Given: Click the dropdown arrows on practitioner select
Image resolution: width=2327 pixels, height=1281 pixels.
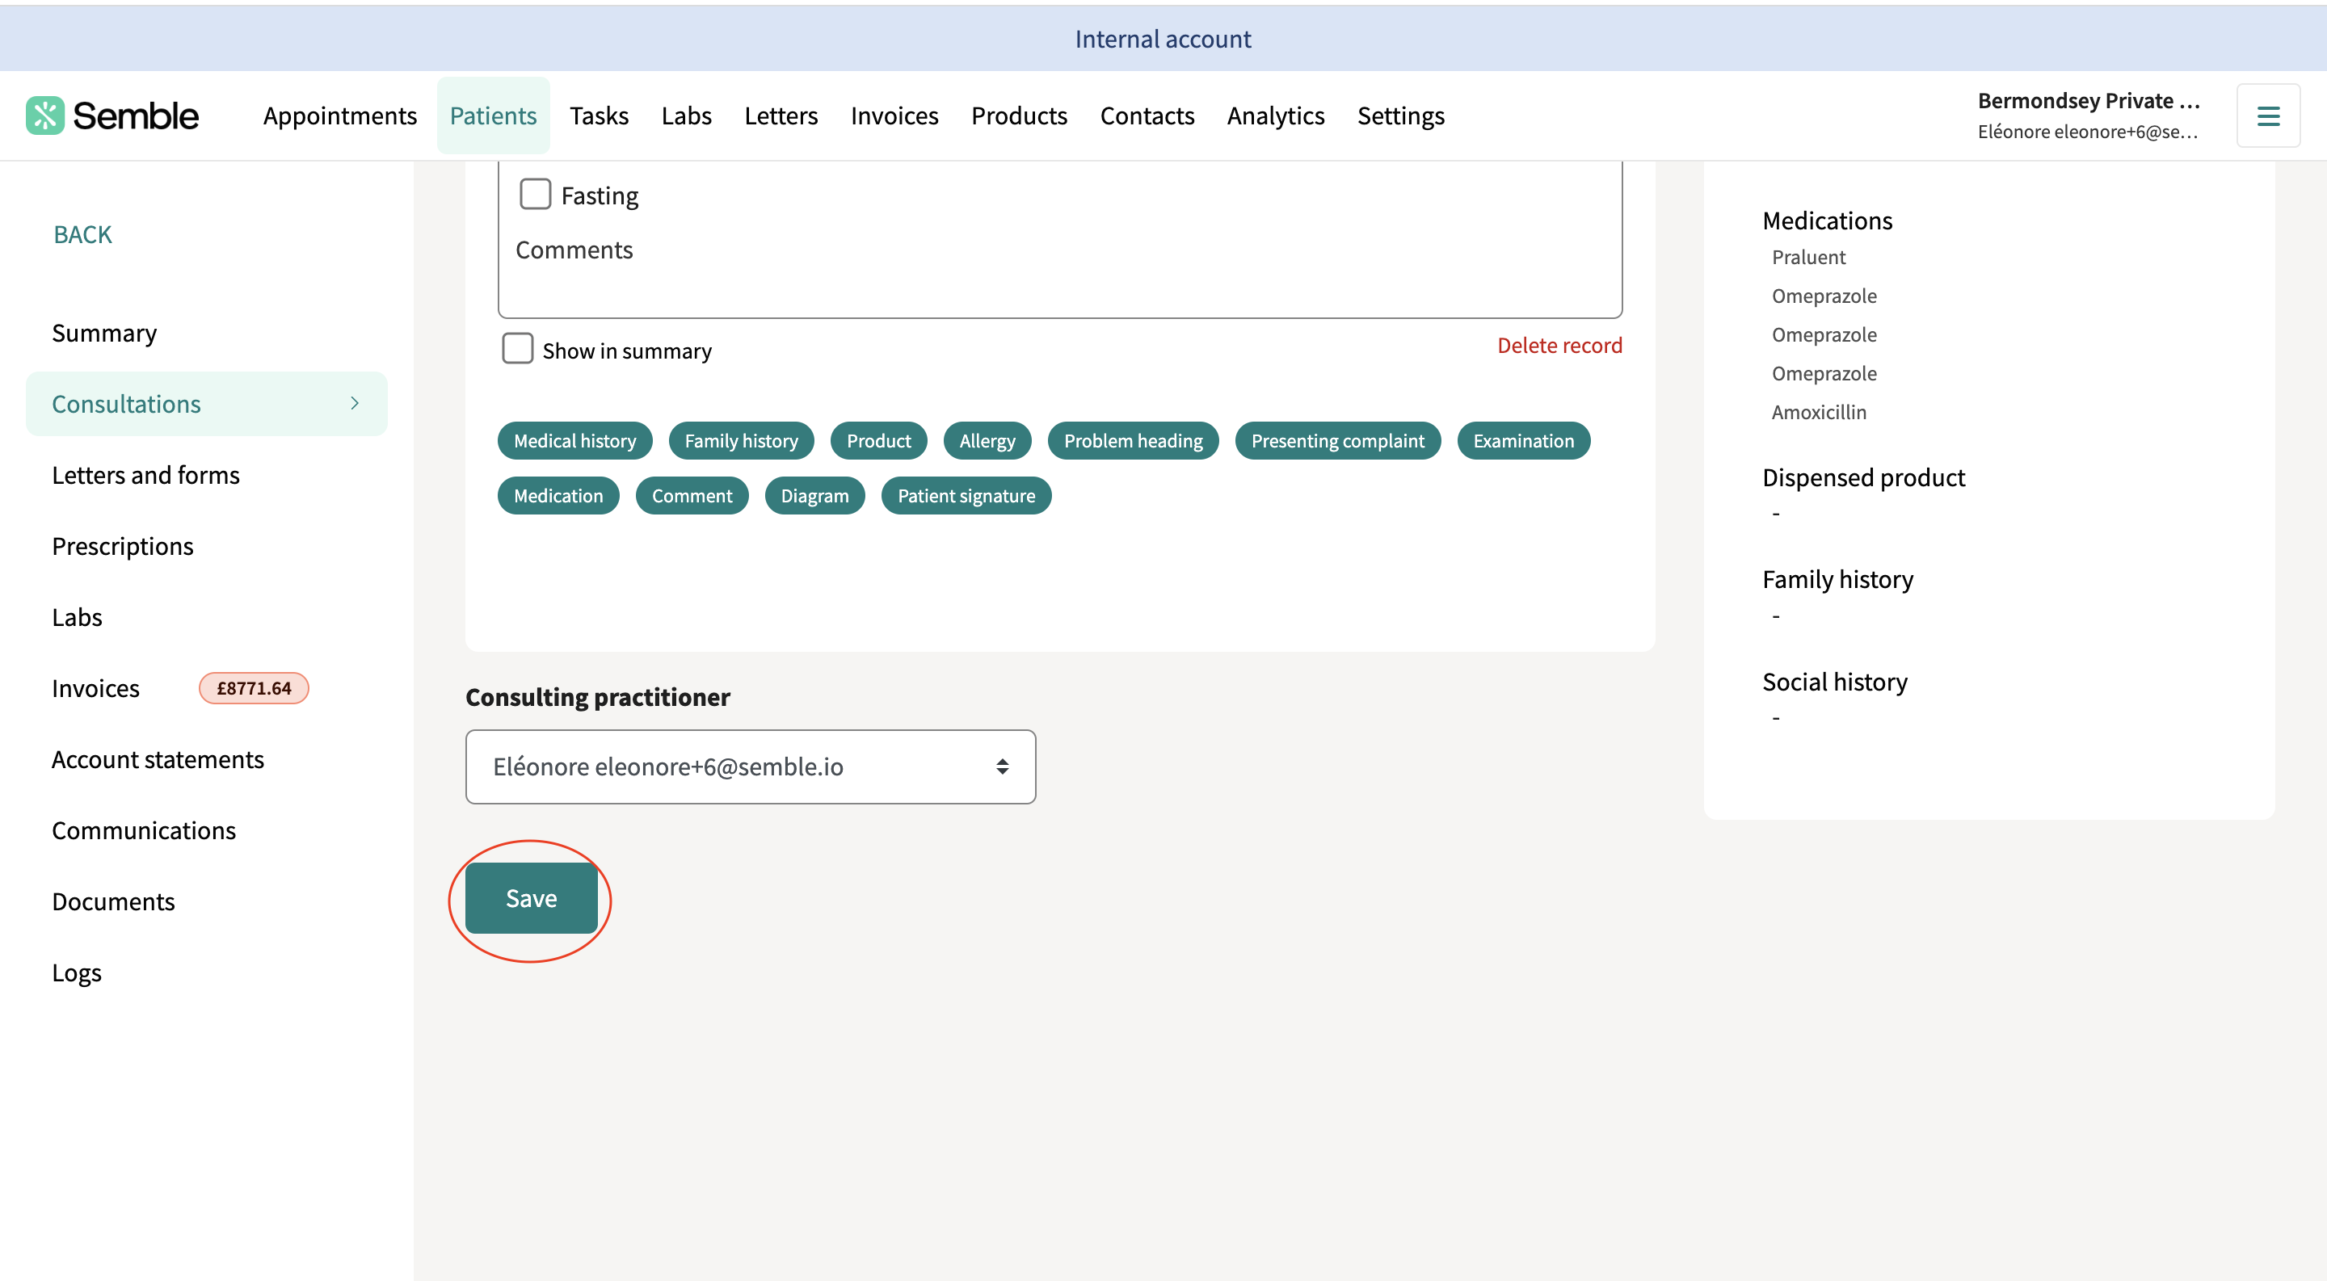Looking at the screenshot, I should click(1002, 766).
